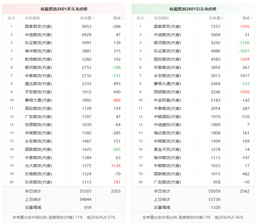Select 东海期货(代客) row
This screenshot has width=257, height=224.
(64, 174)
